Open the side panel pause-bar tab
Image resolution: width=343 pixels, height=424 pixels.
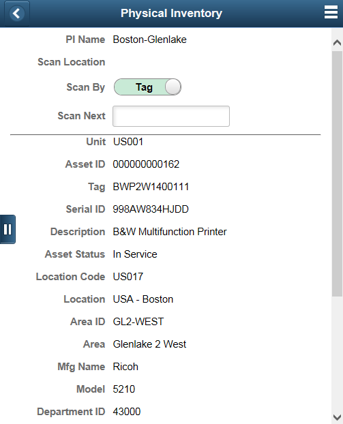(8, 229)
